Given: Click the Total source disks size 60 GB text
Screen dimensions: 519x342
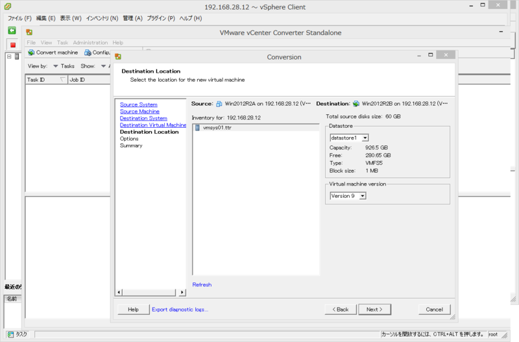Looking at the screenshot, I should click(x=363, y=117).
